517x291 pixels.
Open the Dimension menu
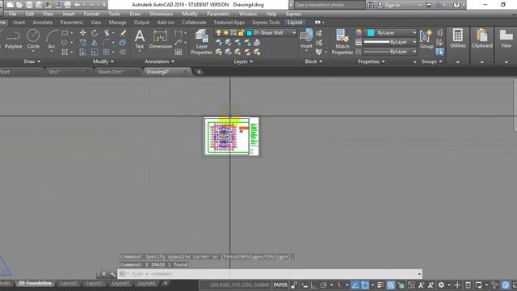click(161, 15)
